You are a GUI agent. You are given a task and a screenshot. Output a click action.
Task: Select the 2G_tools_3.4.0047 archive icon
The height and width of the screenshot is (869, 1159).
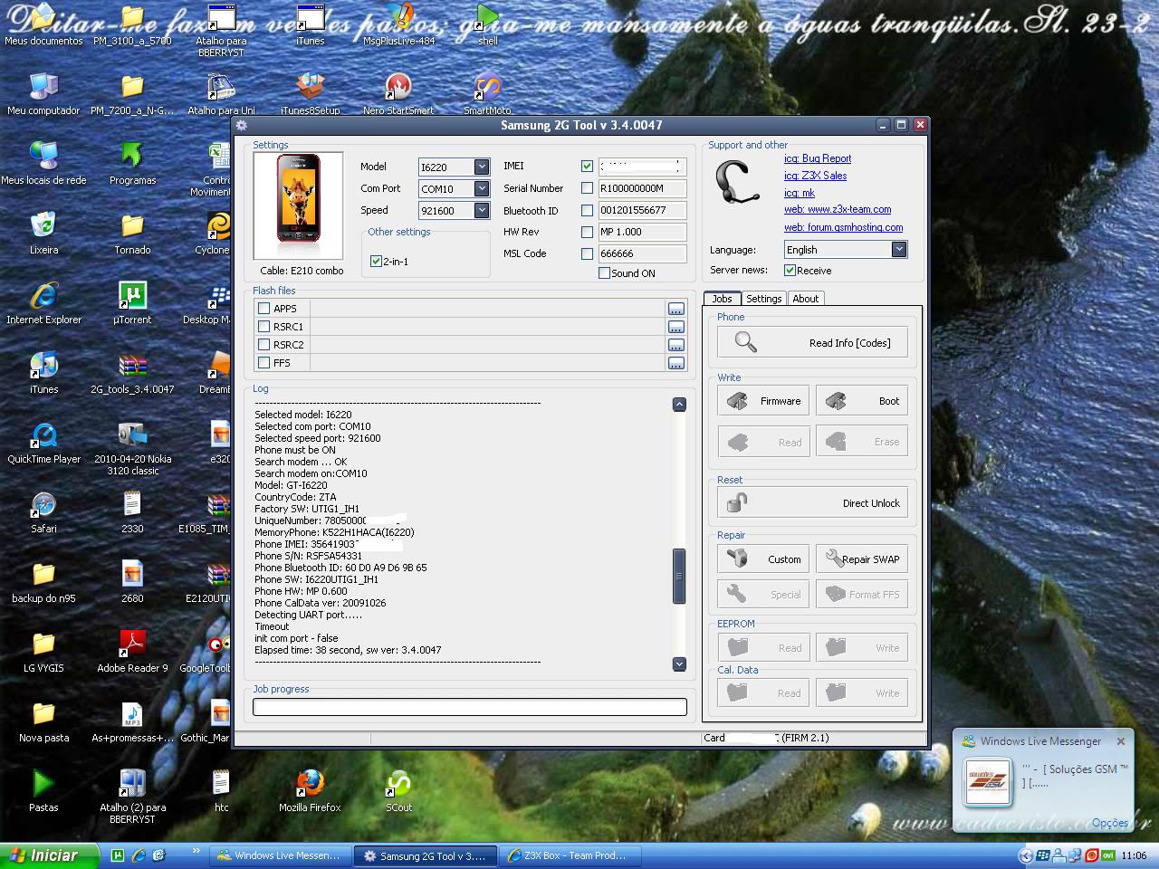[x=132, y=373]
